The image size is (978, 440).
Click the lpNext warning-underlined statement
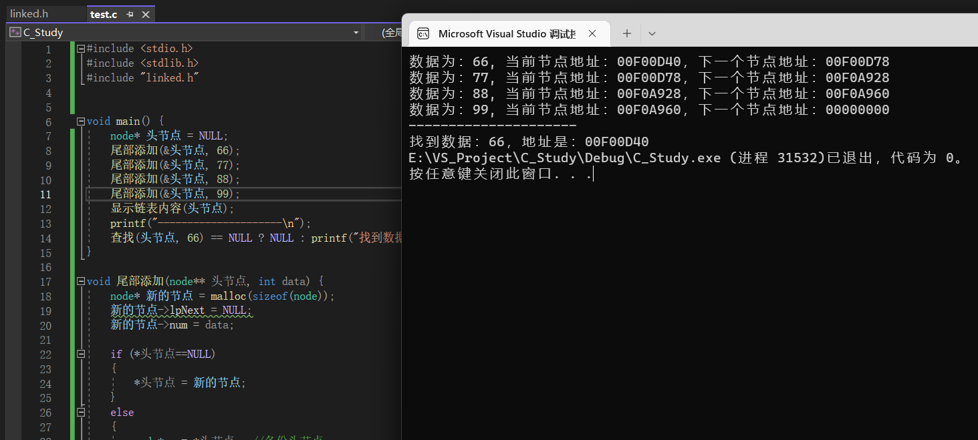(180, 310)
